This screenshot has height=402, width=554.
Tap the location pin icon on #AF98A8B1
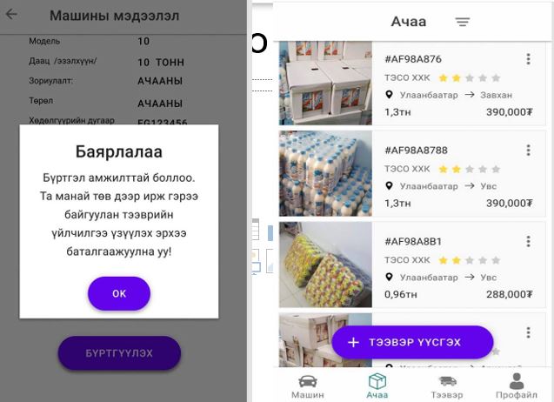[389, 278]
